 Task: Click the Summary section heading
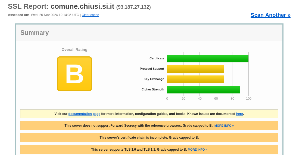pos(35,33)
